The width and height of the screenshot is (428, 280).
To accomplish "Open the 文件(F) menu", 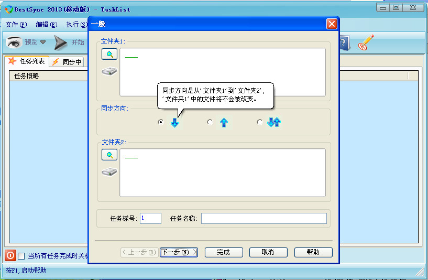I will coord(16,25).
